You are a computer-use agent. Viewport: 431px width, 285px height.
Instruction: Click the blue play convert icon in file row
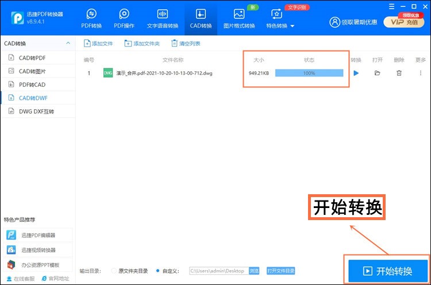point(356,73)
